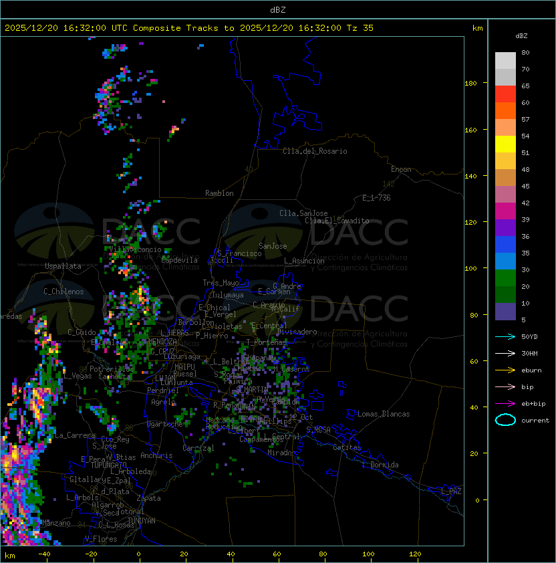Click the white 30HM arrow in legend

point(505,353)
